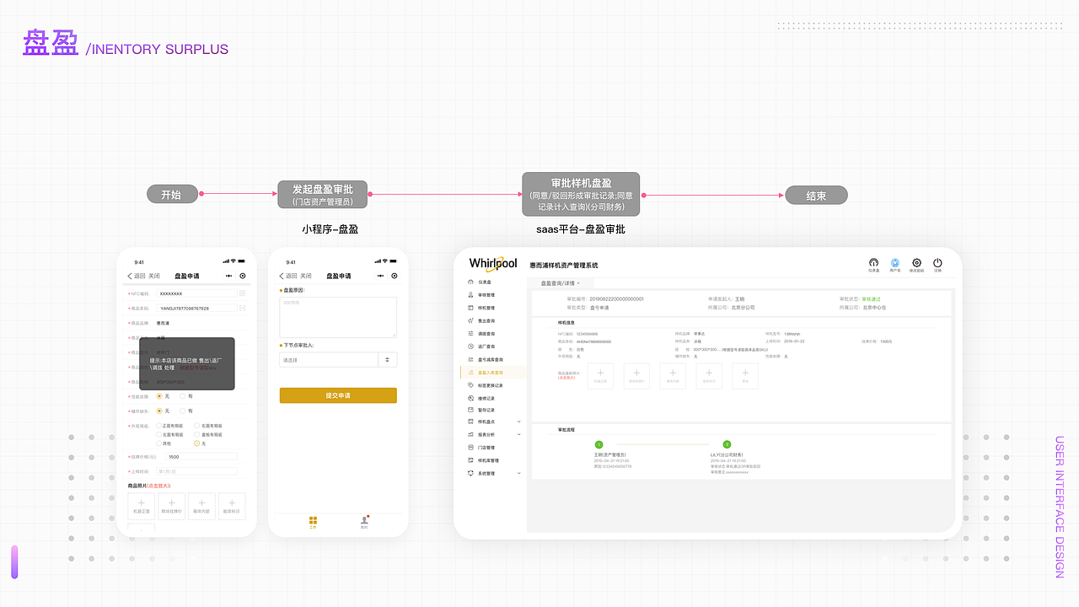Add 箱体内部 photo on phone
1079x607 pixels.
pyautogui.click(x=201, y=506)
